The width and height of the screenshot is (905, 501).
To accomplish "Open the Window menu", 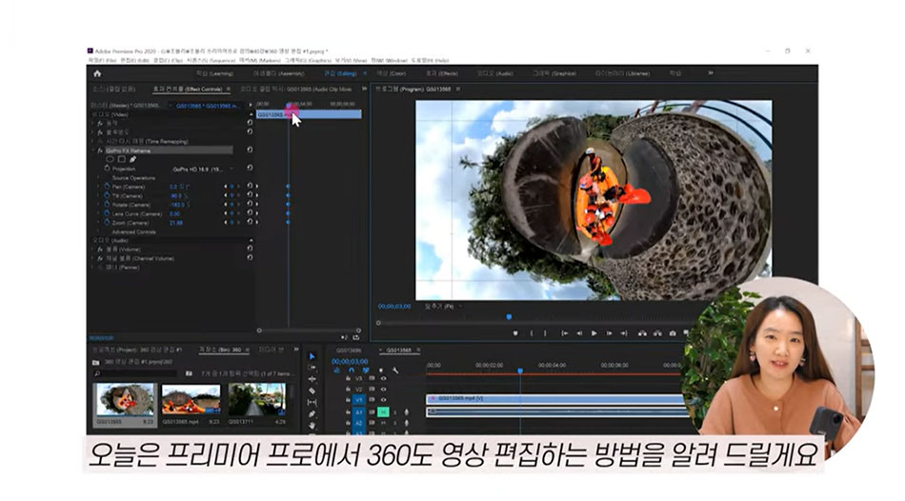I will 389,60.
